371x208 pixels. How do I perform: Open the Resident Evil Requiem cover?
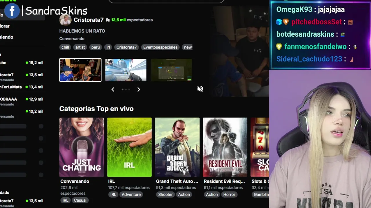coord(225,147)
